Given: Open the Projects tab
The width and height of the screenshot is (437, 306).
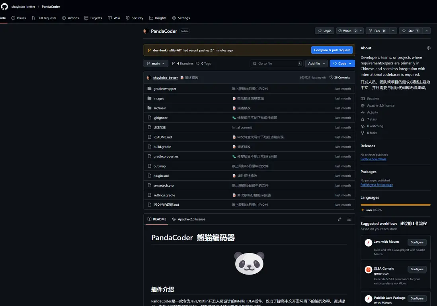Looking at the screenshot, I should [94, 18].
